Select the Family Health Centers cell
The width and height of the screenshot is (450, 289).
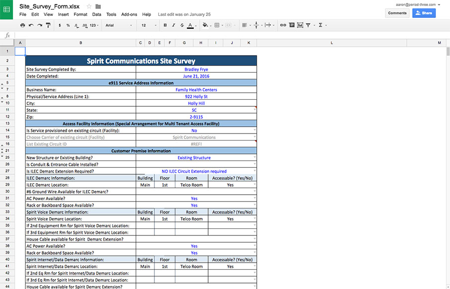click(196, 89)
